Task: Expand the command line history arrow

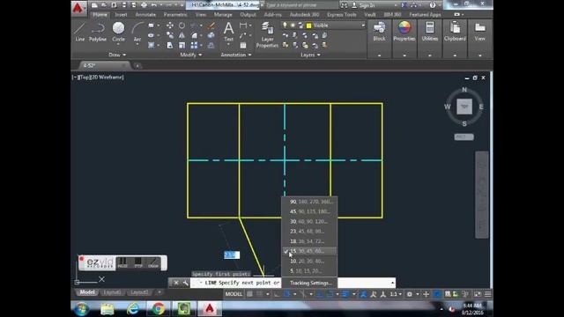Action: pos(392,283)
